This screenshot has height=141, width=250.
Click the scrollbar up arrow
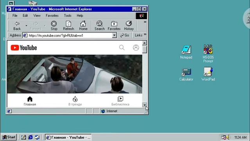[144, 43]
